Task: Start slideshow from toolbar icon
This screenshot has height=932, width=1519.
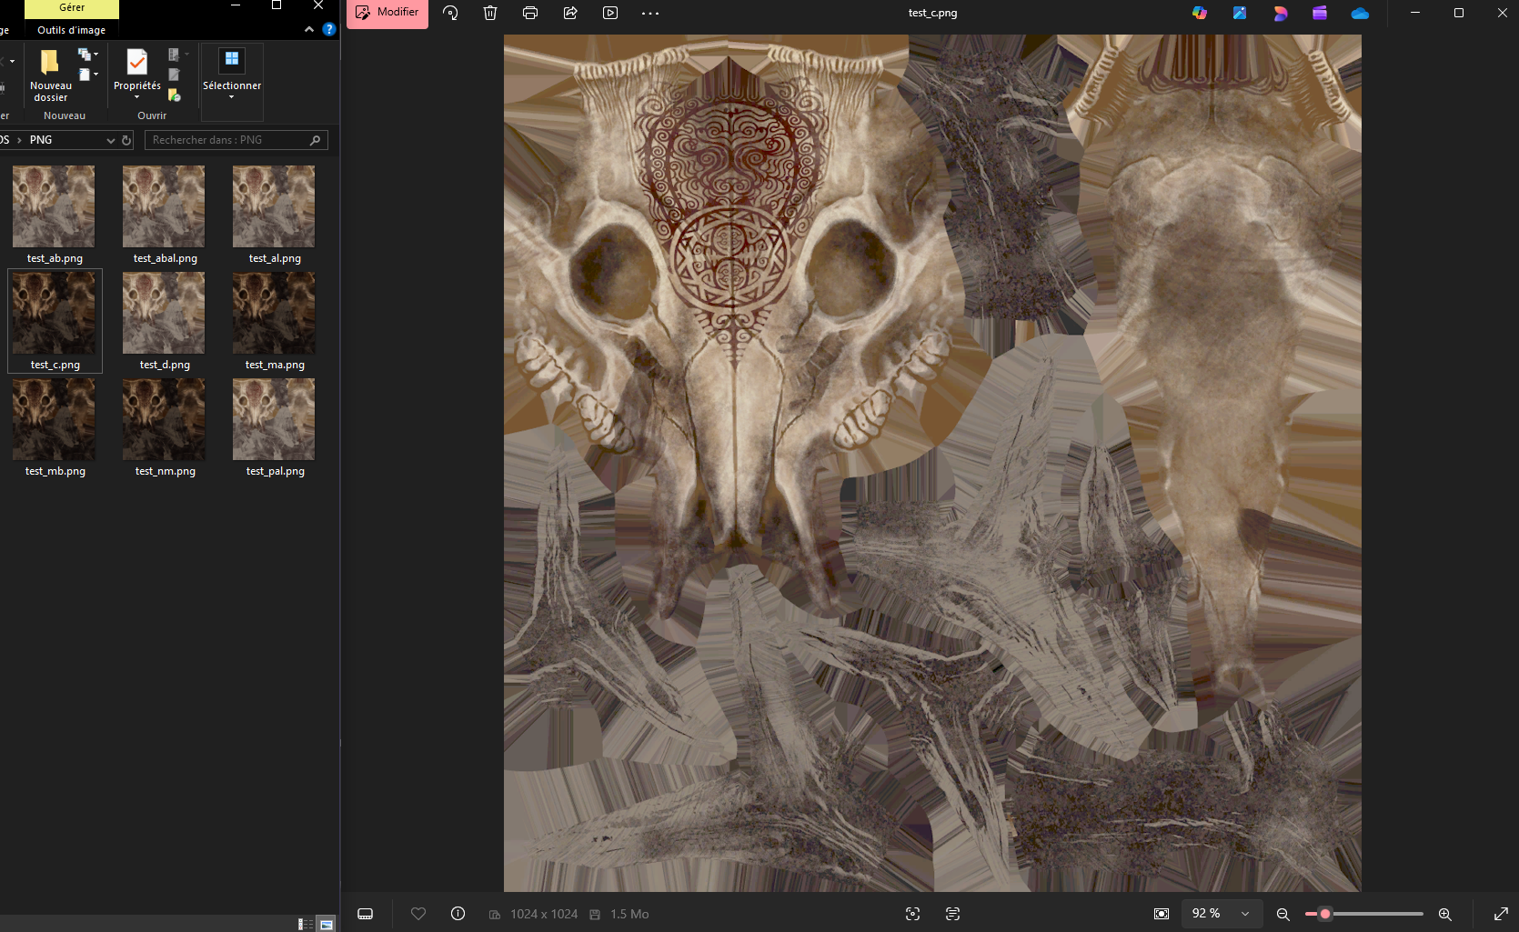Action: click(x=610, y=13)
